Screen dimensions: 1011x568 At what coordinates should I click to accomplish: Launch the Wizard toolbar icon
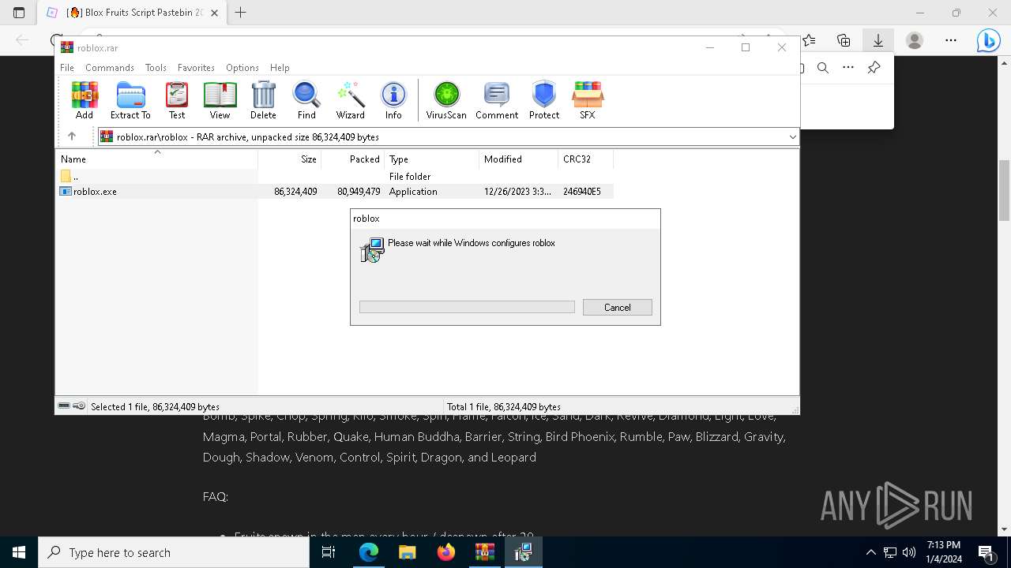pos(350,100)
